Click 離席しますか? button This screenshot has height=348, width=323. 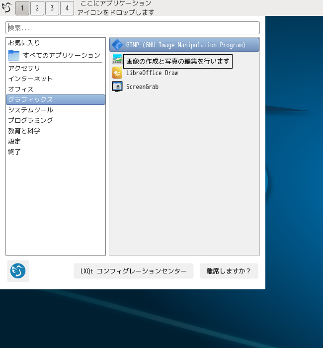(229, 271)
